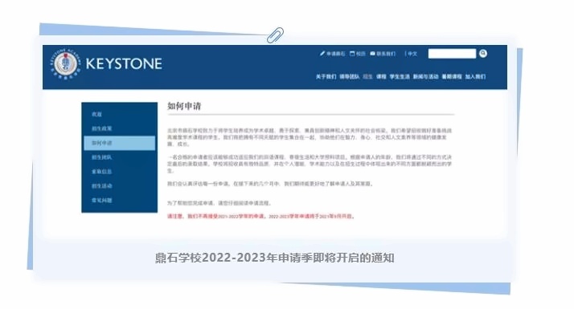Open 领导团队 in main navigation
The width and height of the screenshot is (574, 309).
tap(349, 77)
